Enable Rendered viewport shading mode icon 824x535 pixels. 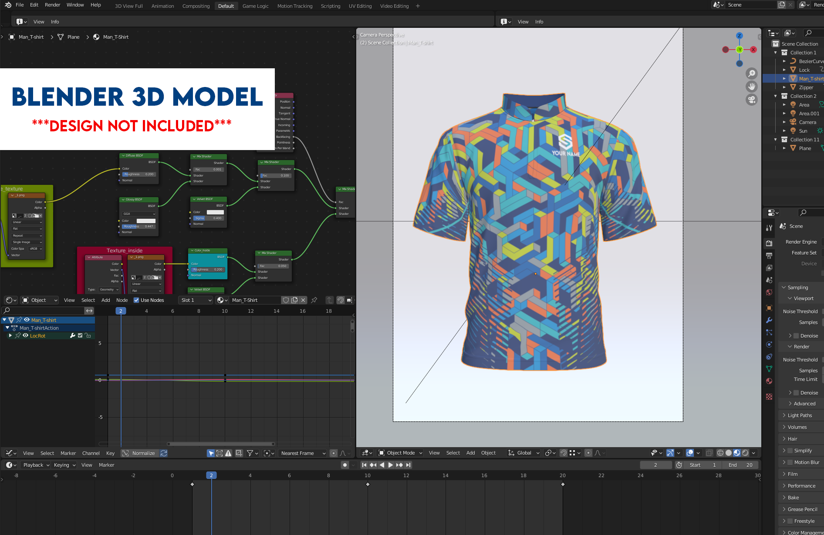point(746,453)
